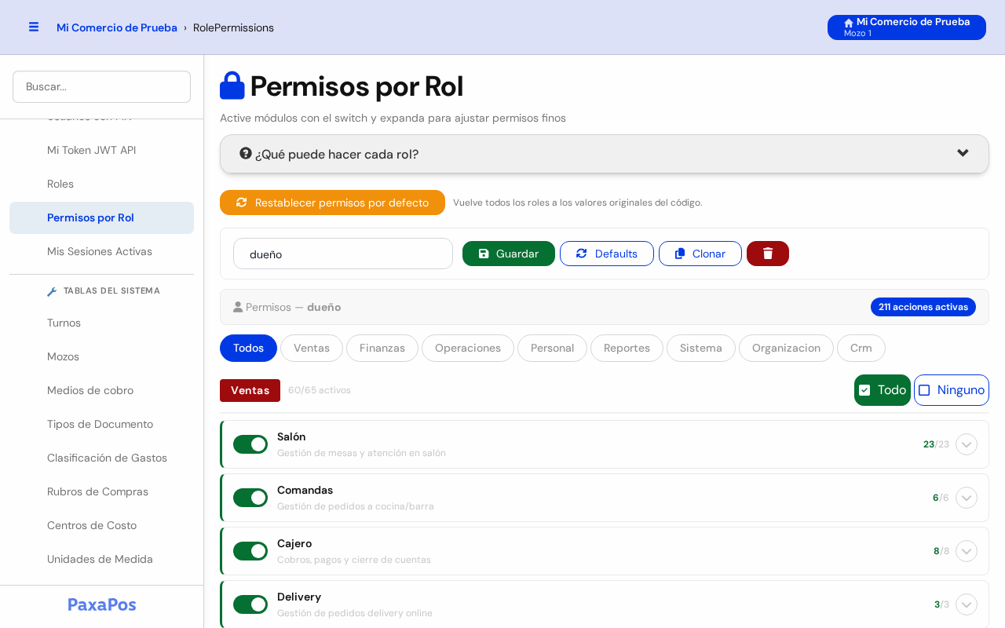Switch to the Reportes filter tab
Image resolution: width=1005 pixels, height=628 pixels.
pos(627,348)
